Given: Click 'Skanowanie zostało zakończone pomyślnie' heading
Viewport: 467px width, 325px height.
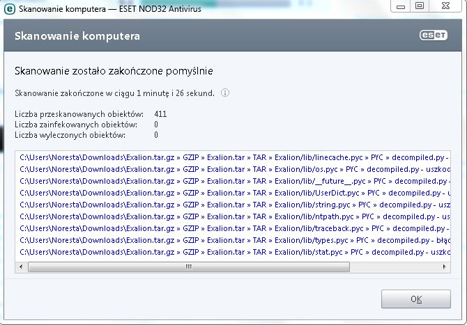Looking at the screenshot, I should (x=114, y=71).
